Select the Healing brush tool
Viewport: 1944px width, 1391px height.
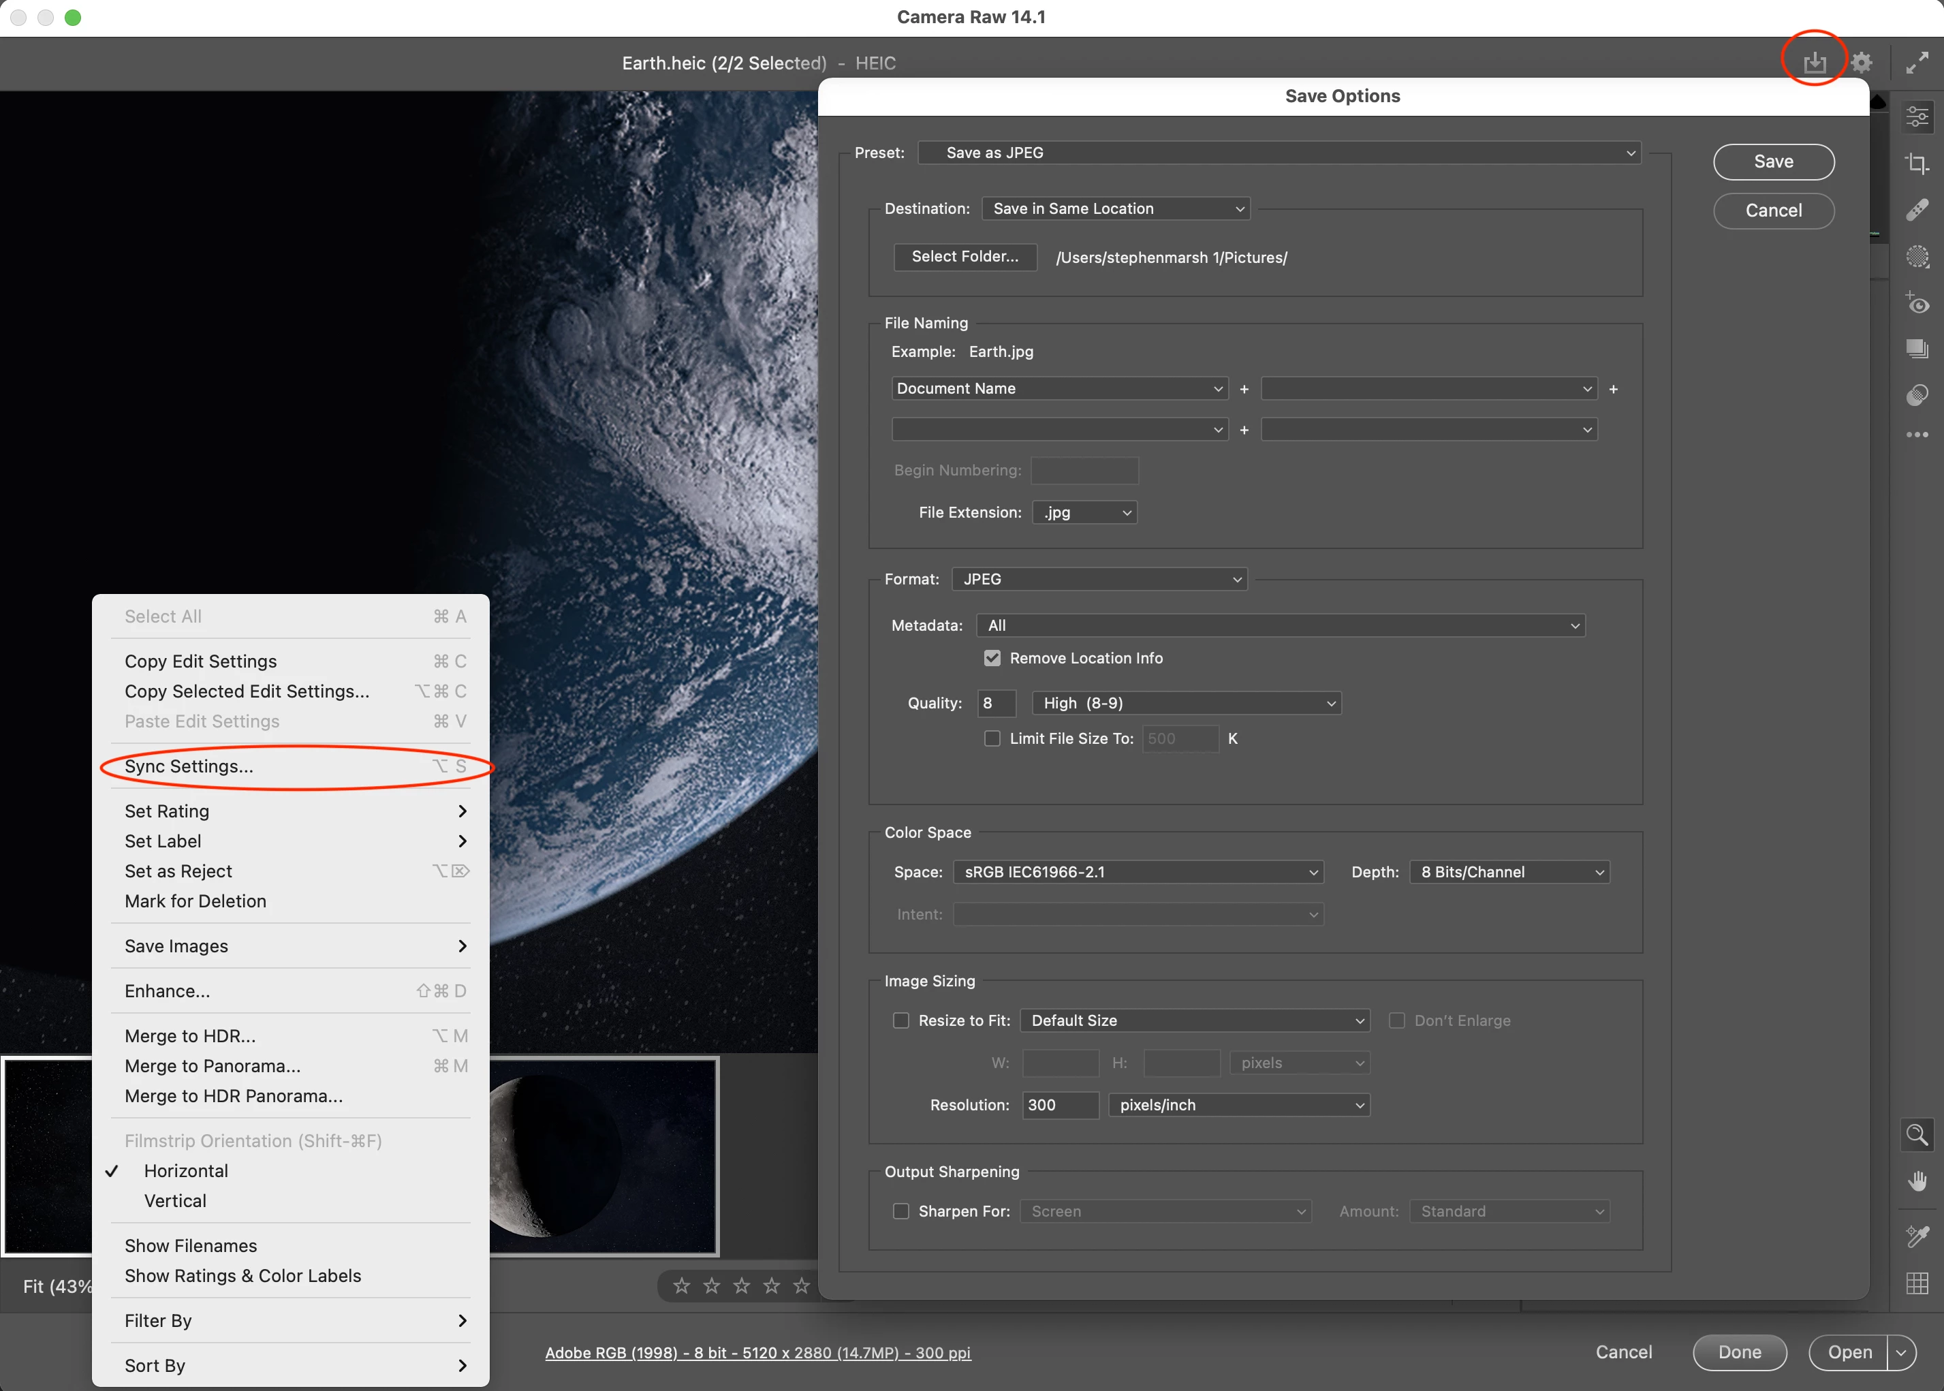click(1917, 210)
